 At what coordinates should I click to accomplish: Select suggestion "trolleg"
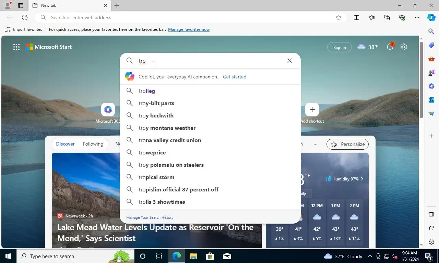click(x=210, y=91)
